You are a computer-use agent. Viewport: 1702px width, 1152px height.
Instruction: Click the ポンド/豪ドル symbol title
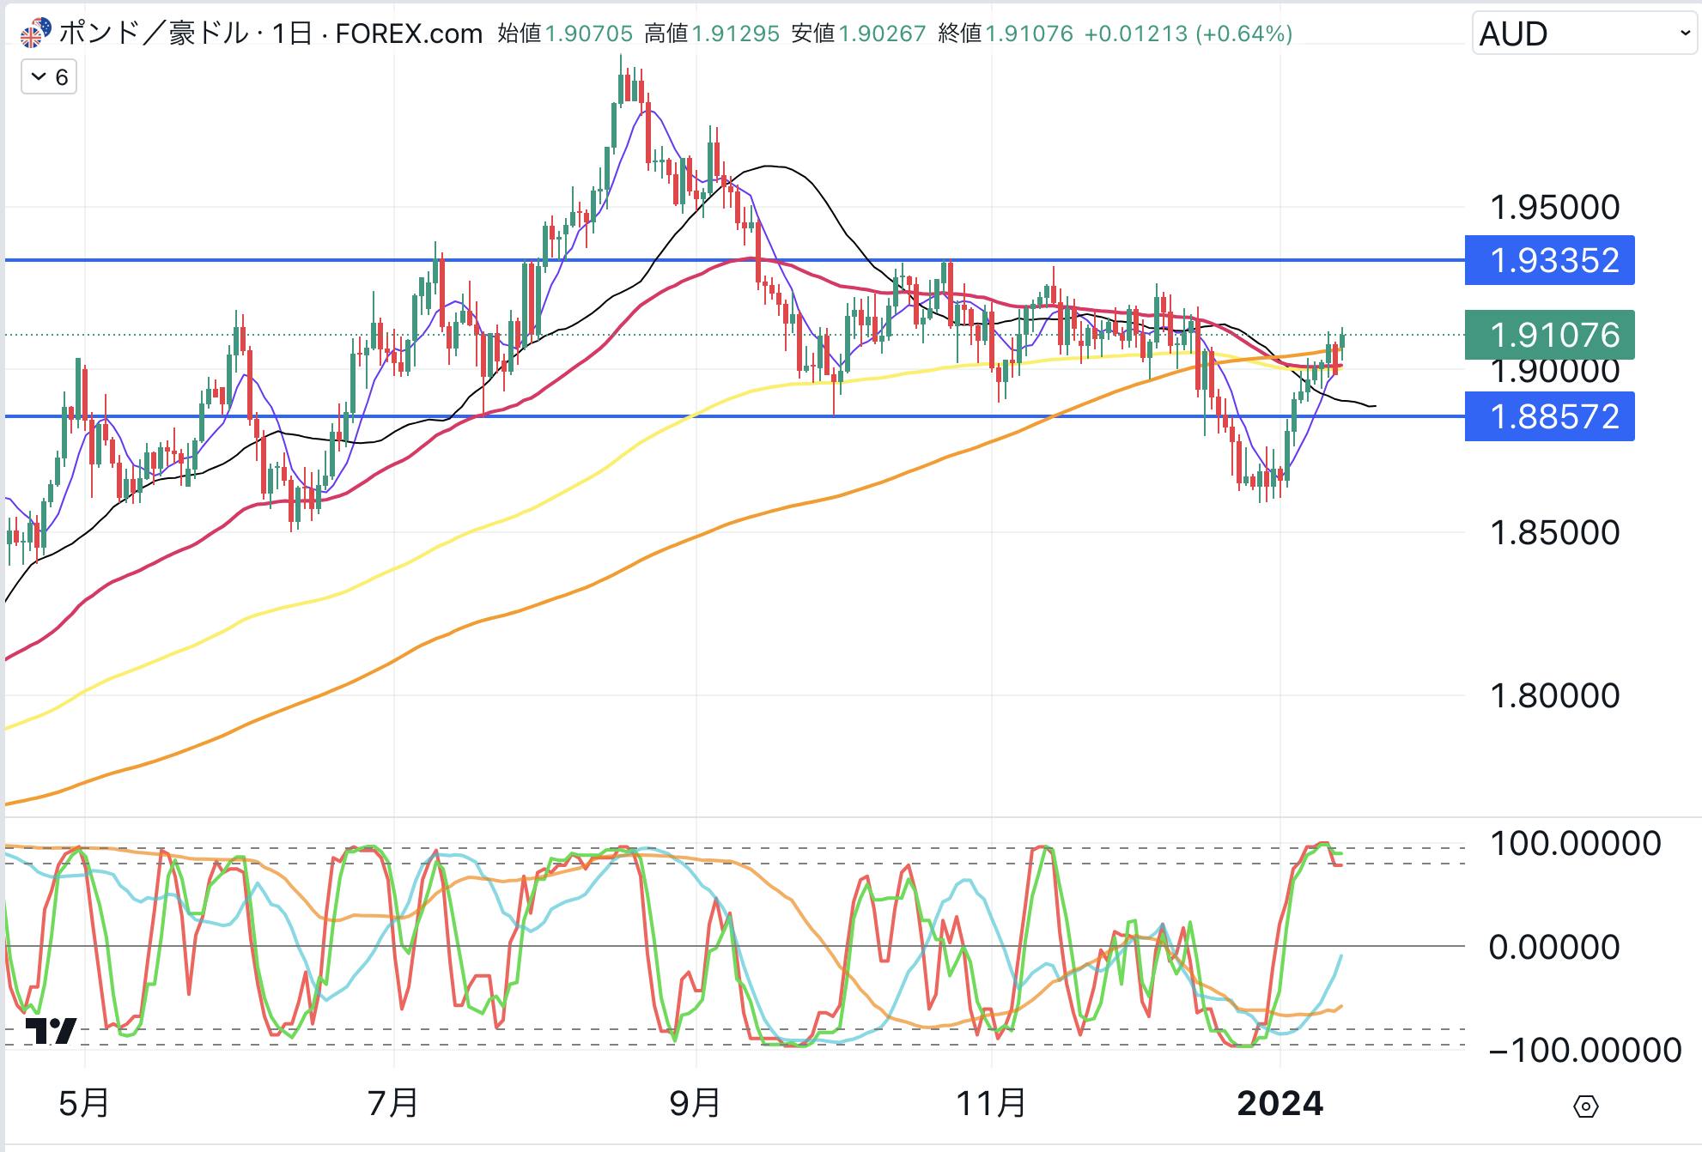coord(153,33)
